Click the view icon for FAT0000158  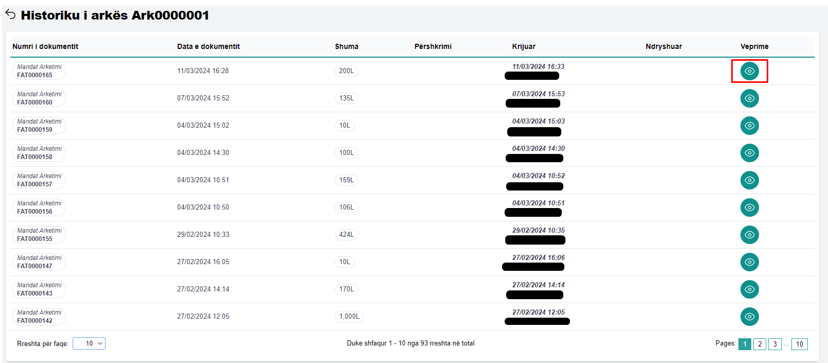(x=749, y=153)
